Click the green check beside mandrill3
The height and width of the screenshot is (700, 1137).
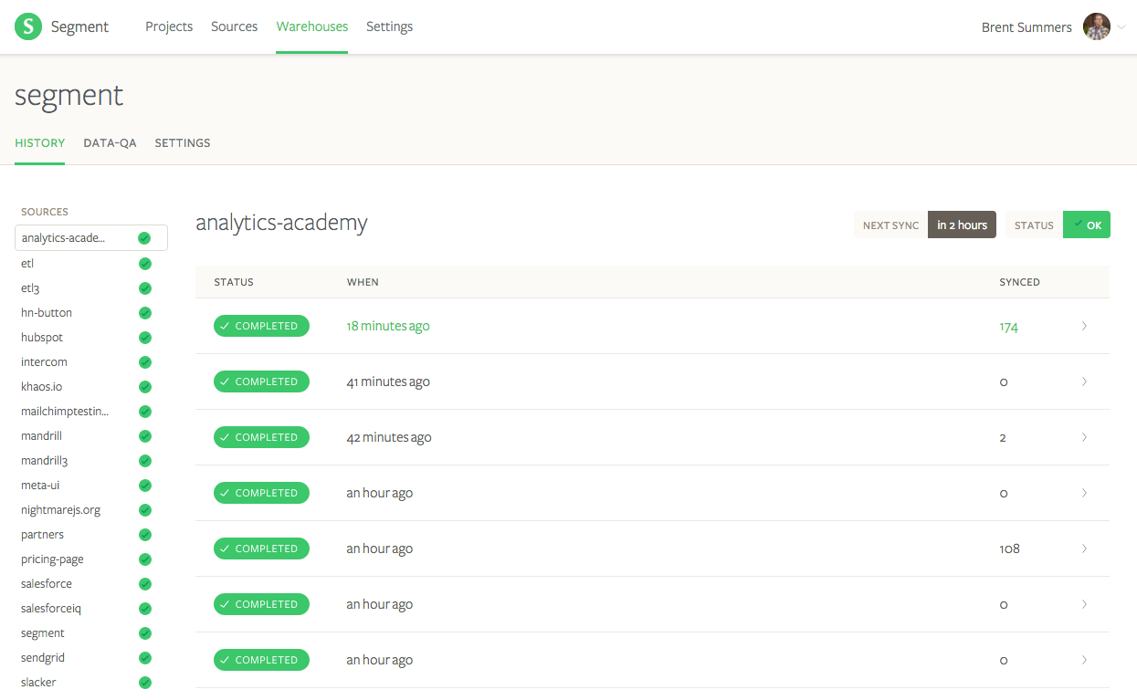144,461
